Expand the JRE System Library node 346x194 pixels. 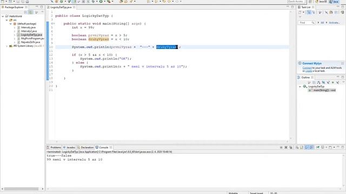coord(7,46)
